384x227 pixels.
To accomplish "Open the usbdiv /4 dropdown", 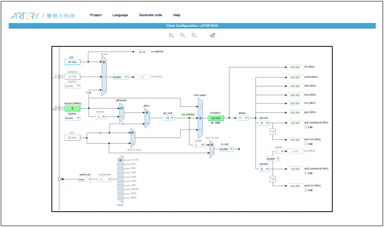I will click(x=199, y=145).
